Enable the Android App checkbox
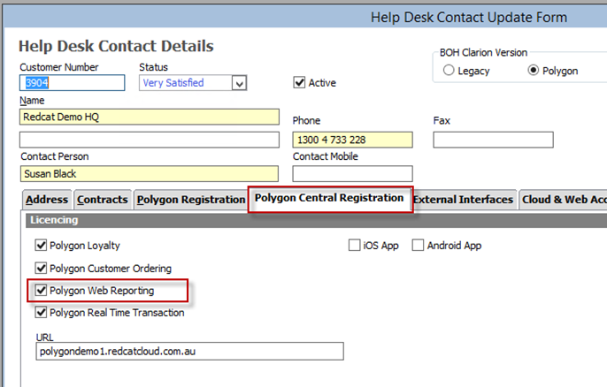607x387 pixels. tap(418, 245)
